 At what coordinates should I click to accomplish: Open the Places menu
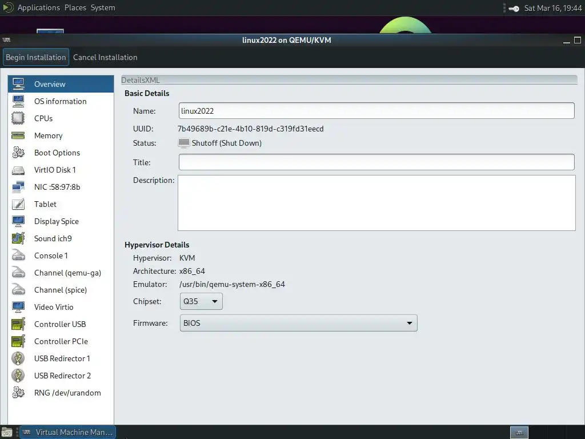[75, 7]
